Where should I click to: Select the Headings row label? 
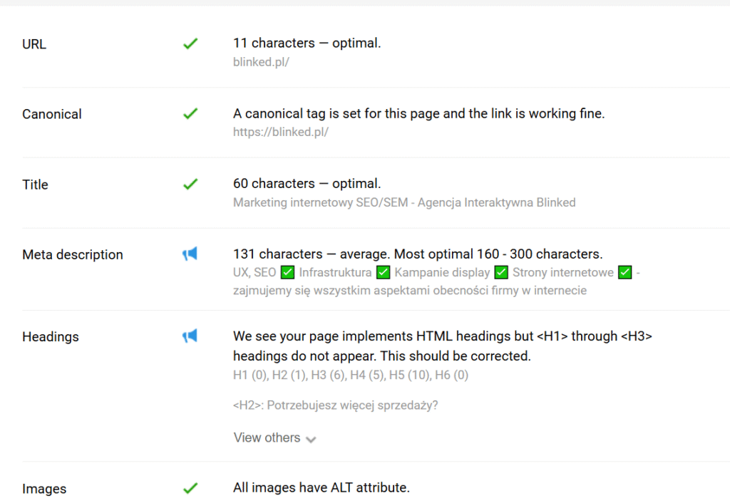tap(51, 336)
